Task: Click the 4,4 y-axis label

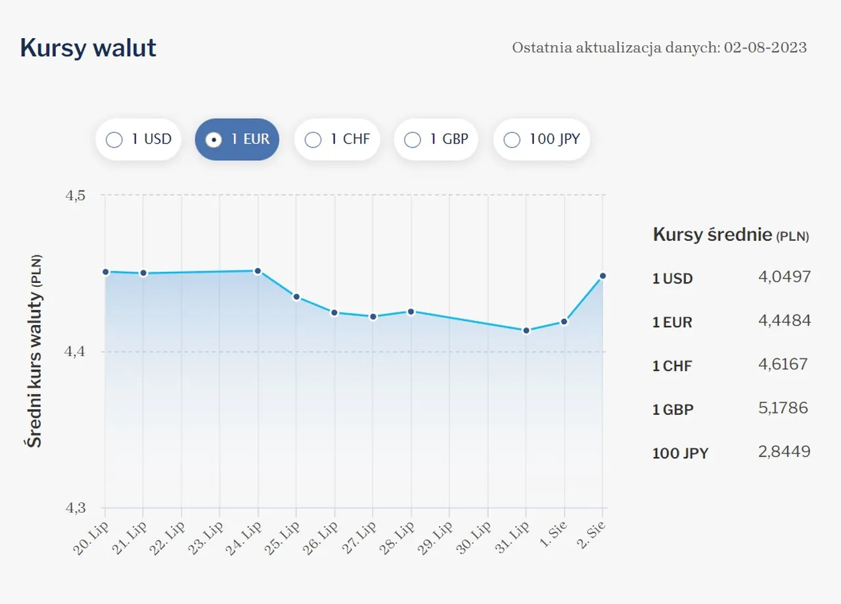Action: pyautogui.click(x=76, y=352)
